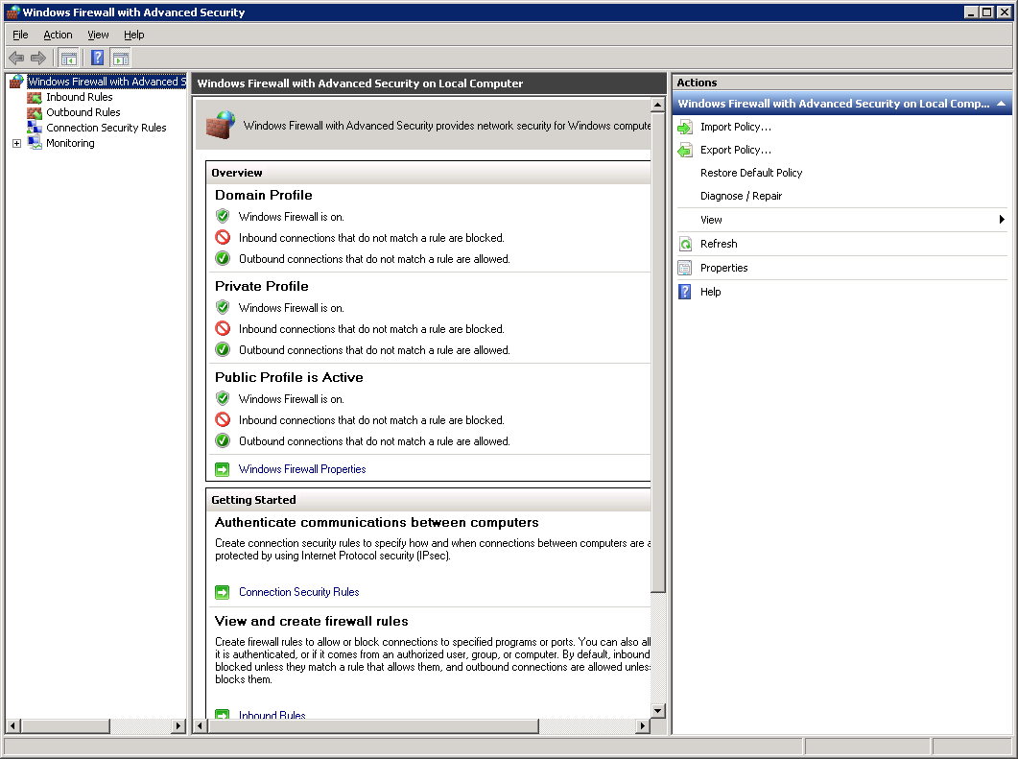The width and height of the screenshot is (1018, 759).
Task: Toggle the Action pane toolbar icon
Action: pos(121,59)
